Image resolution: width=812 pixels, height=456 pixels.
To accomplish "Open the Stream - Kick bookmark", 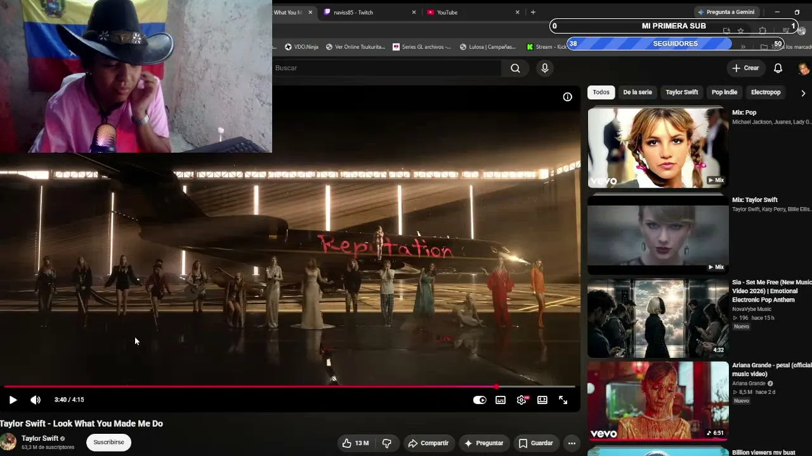I will pos(547,47).
